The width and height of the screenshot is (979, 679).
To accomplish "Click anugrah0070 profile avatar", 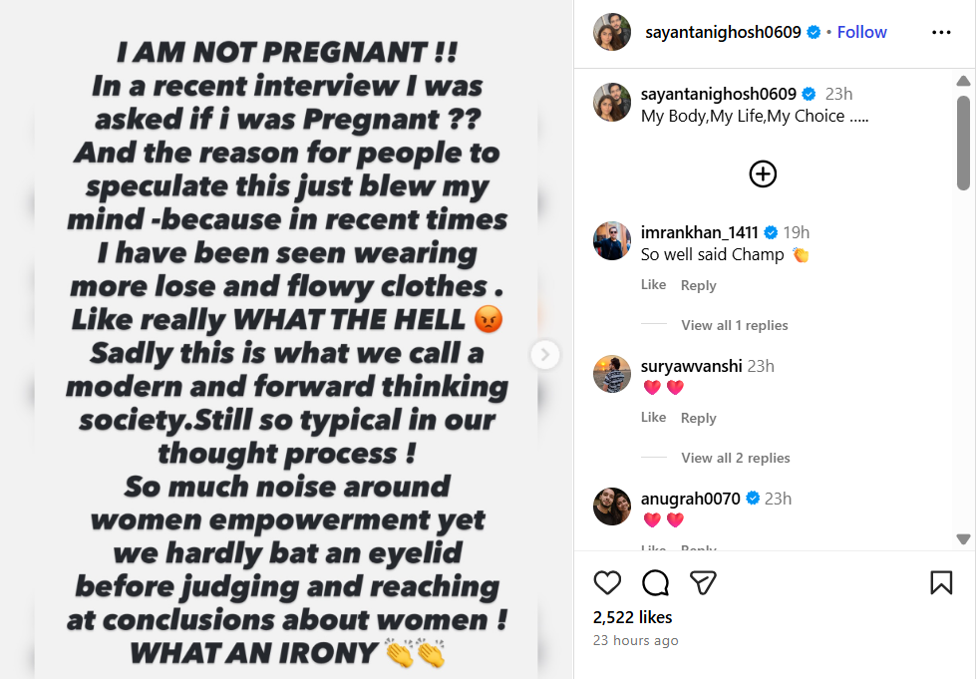I will pos(612,507).
